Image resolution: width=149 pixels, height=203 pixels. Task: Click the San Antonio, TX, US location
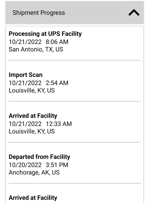tap(36, 49)
